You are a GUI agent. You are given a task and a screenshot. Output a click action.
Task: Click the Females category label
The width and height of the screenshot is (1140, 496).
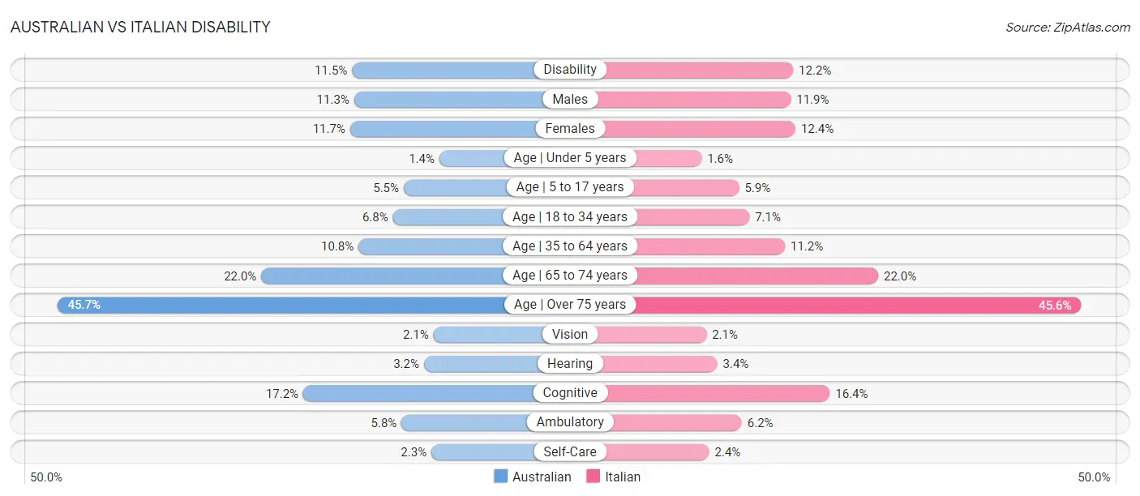pos(570,128)
